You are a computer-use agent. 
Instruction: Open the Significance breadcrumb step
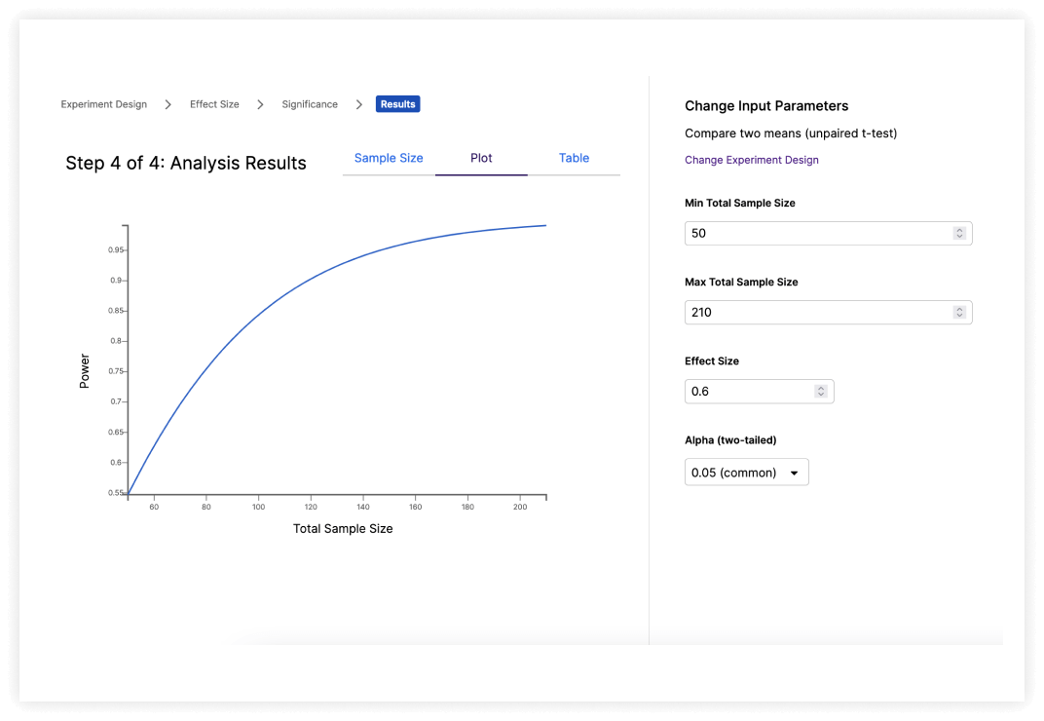tap(310, 104)
